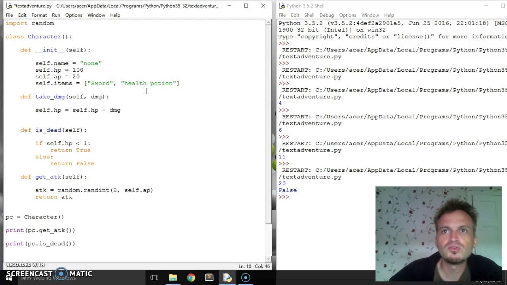Open the Window menu in Python Shell

[370, 15]
